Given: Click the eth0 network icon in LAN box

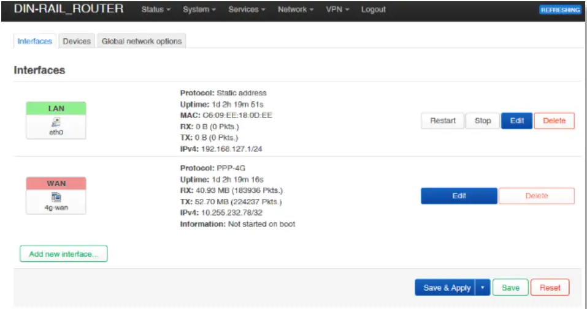Looking at the screenshot, I should pyautogui.click(x=56, y=122).
